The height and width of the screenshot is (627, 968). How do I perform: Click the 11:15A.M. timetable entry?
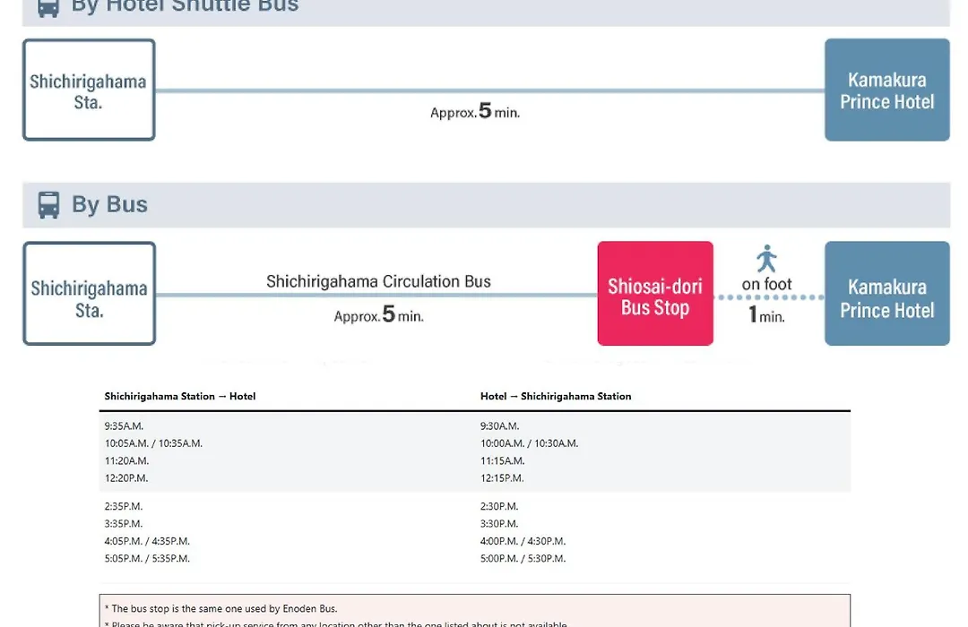503,460
